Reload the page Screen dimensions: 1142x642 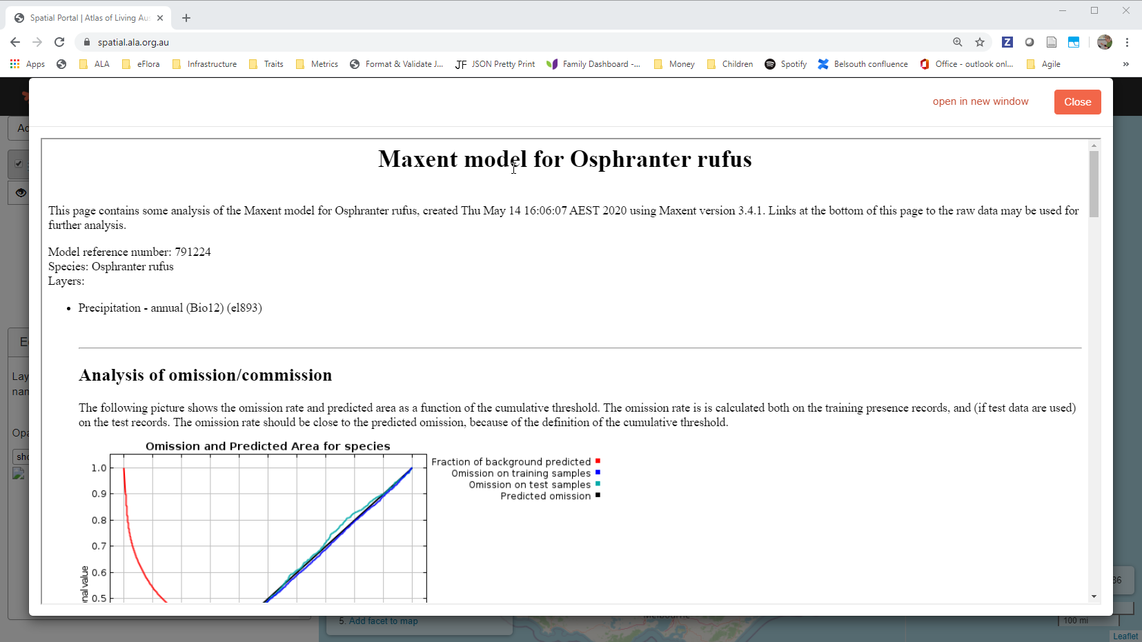point(59,42)
